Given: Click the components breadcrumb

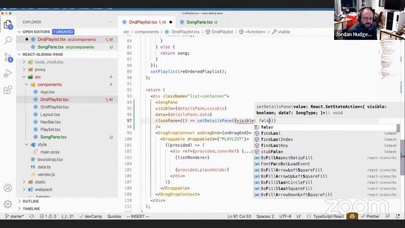Looking at the screenshot, I should (146, 32).
